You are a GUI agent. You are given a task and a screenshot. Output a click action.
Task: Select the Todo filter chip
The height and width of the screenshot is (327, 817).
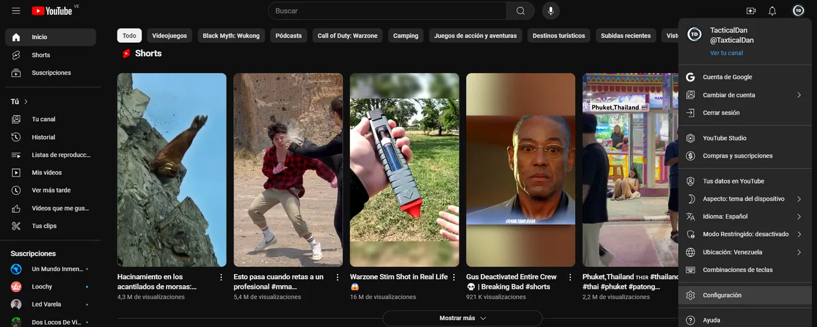tap(130, 36)
